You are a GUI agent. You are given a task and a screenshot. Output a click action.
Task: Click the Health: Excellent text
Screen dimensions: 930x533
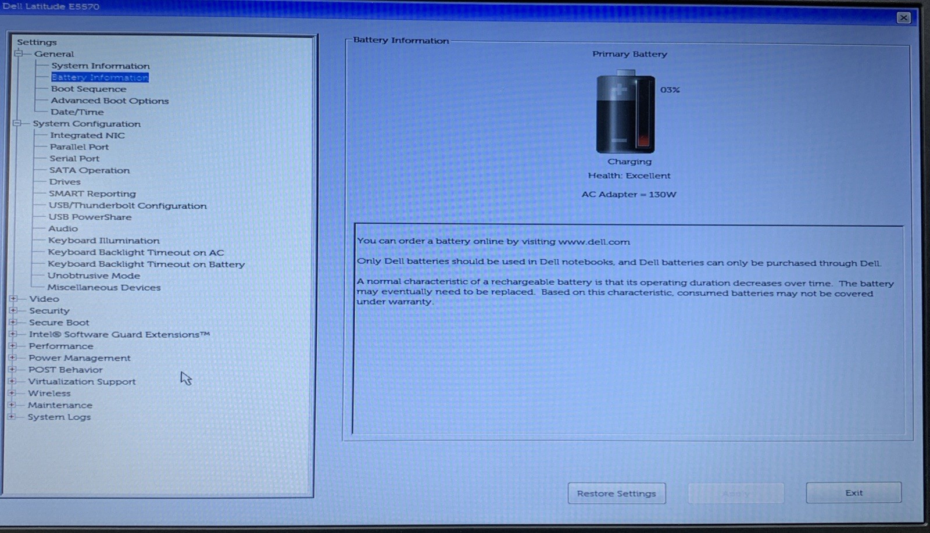coord(629,176)
